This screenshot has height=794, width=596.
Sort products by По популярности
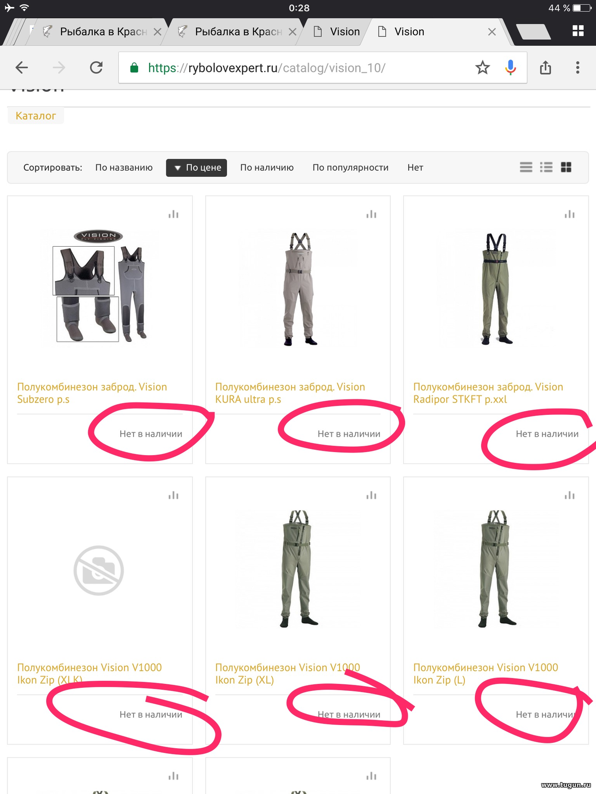pos(350,168)
